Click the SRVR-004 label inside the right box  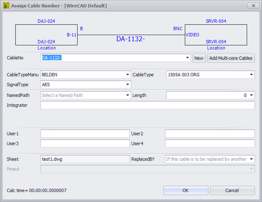[216, 42]
